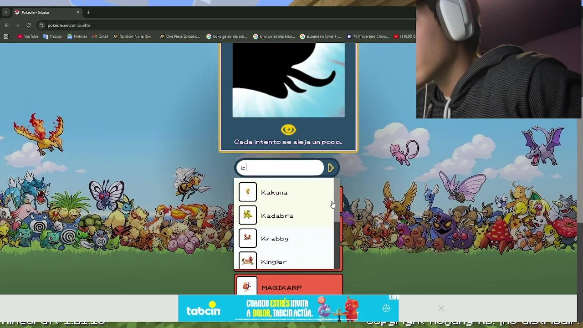583x328 pixels.
Task: Open the suzume no tomari bookmark
Action: [x=320, y=36]
